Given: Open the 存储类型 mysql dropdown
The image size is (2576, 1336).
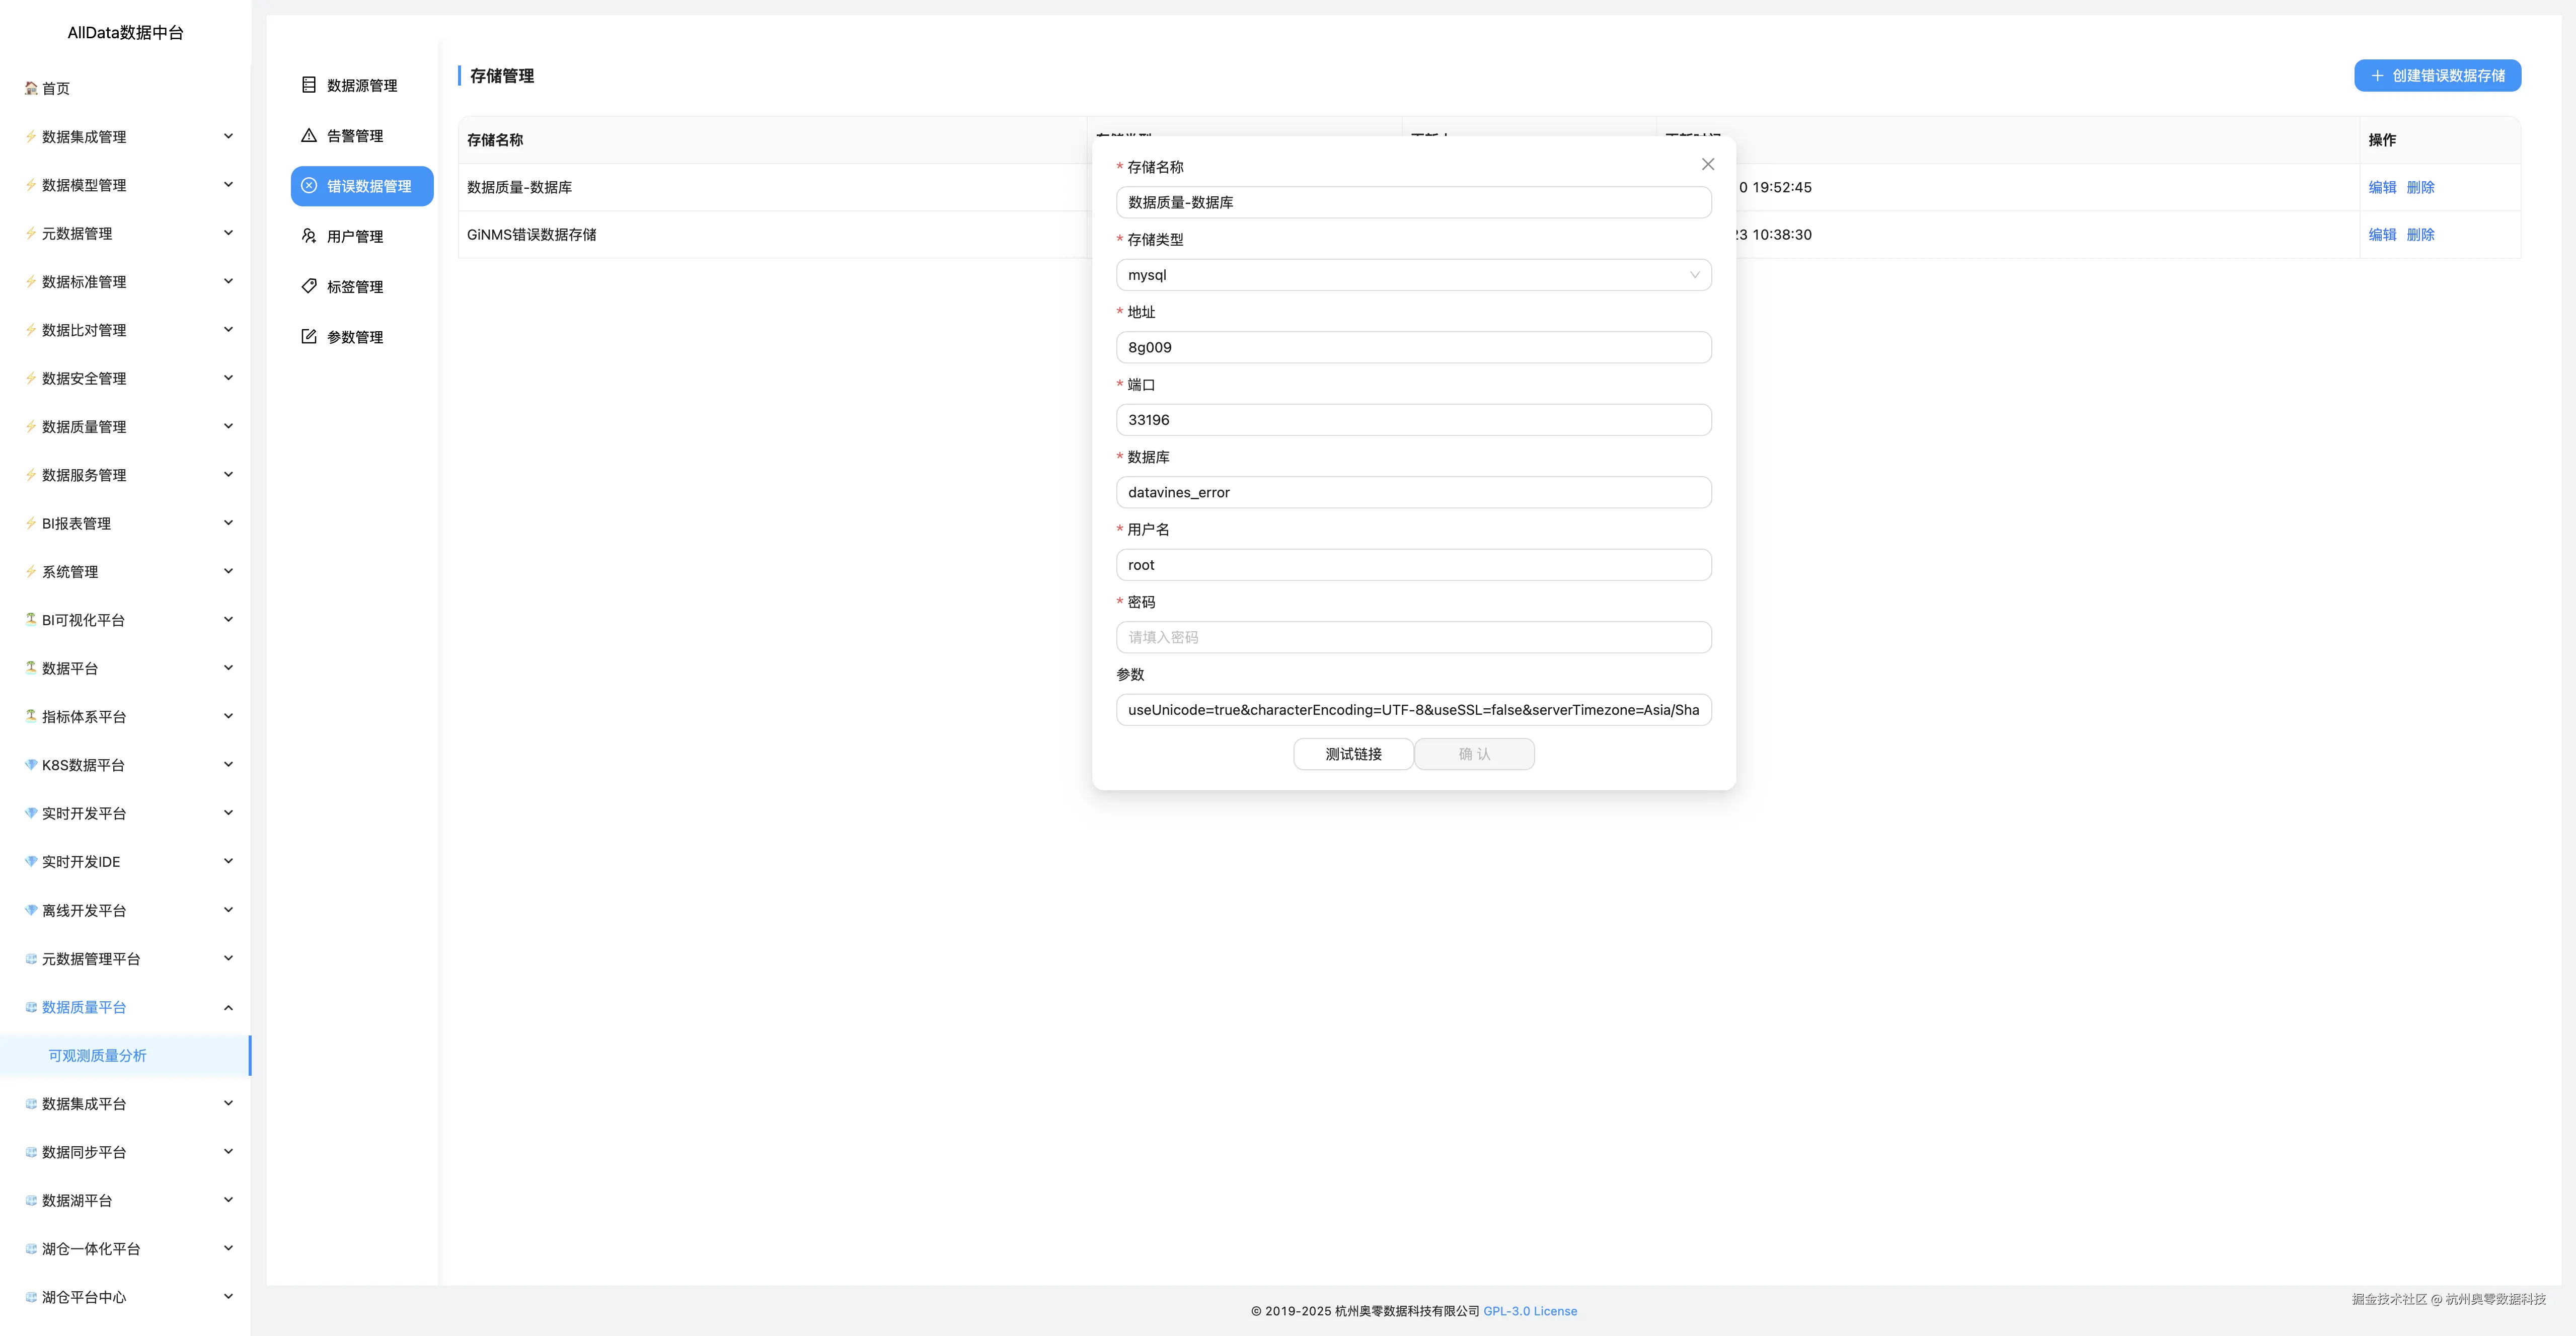Looking at the screenshot, I should point(1413,275).
